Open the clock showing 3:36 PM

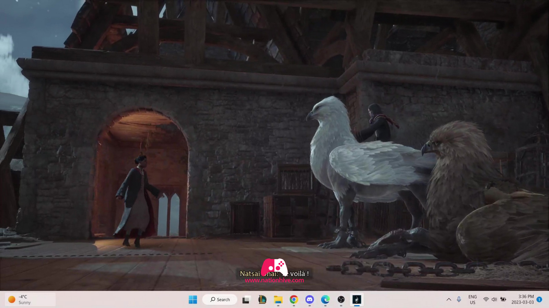coord(523,299)
